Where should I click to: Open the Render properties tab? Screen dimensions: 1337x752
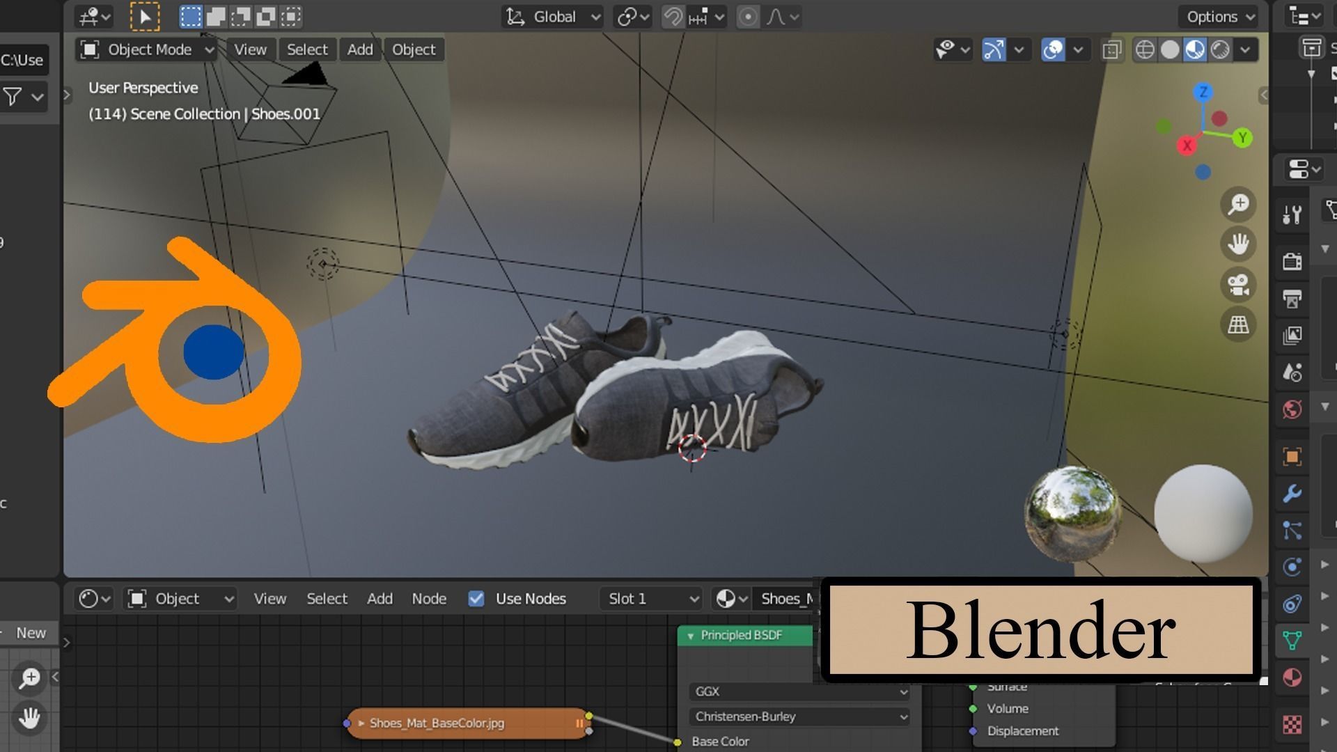coord(1292,261)
